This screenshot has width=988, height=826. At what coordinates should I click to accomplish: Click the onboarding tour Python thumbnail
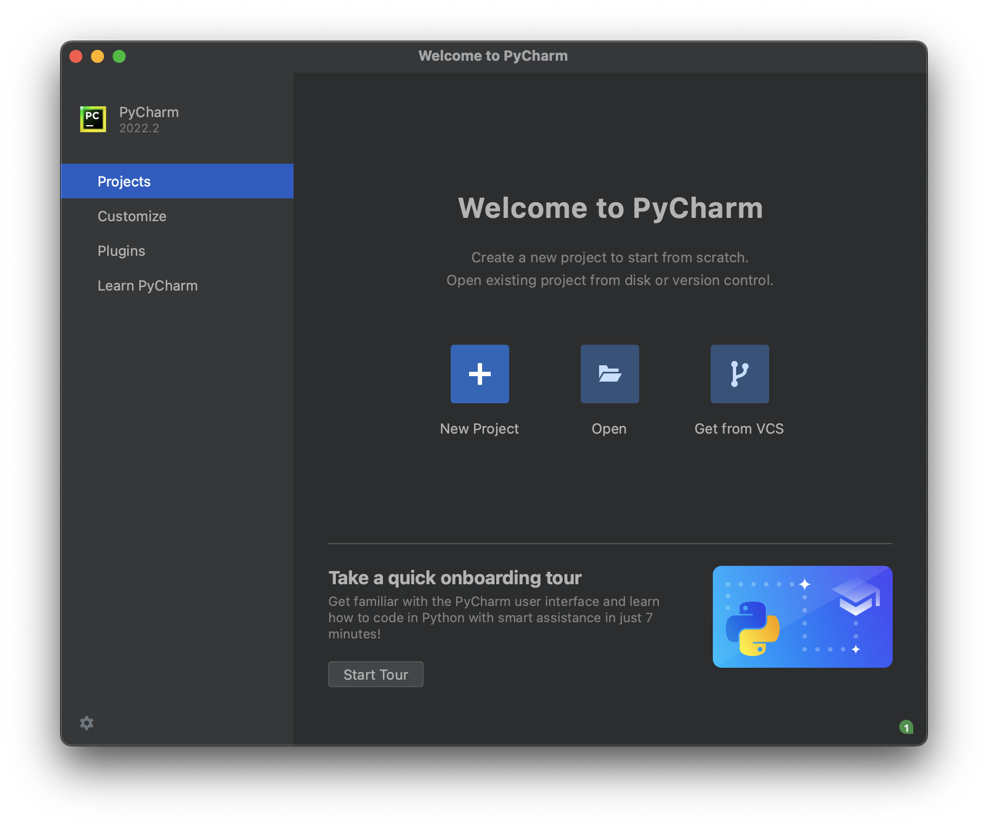coord(802,616)
